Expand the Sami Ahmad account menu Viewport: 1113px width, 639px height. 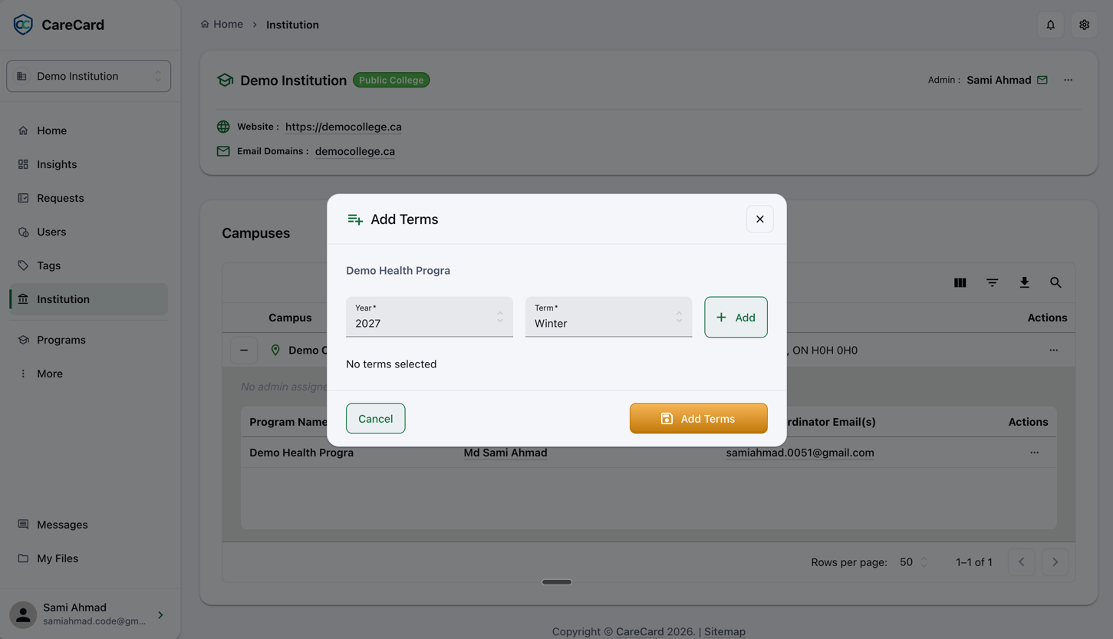(160, 614)
